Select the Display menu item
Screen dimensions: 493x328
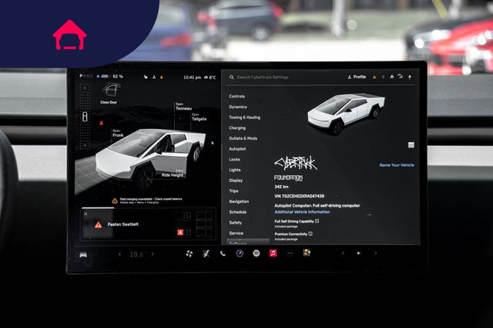tap(236, 181)
